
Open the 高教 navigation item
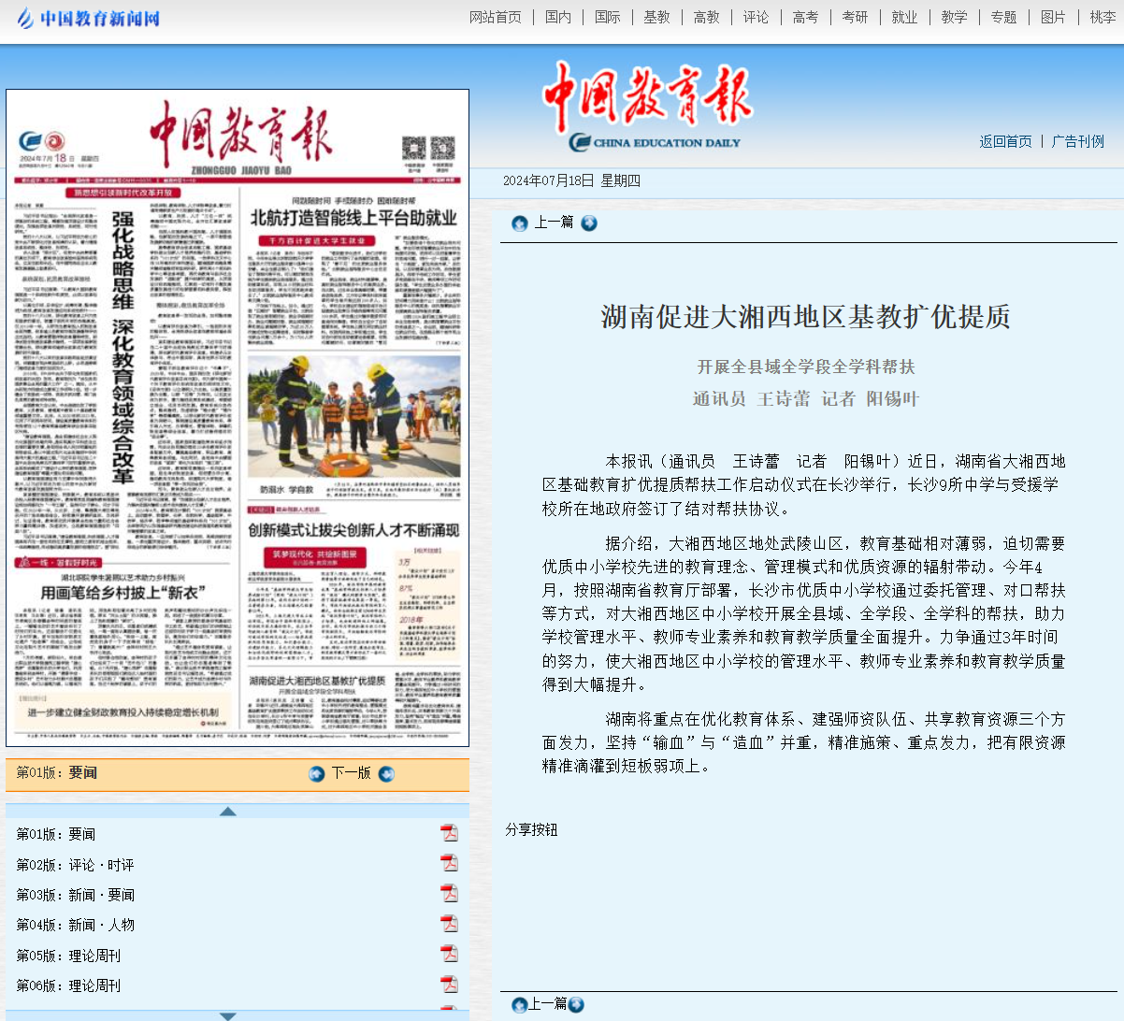coord(707,17)
